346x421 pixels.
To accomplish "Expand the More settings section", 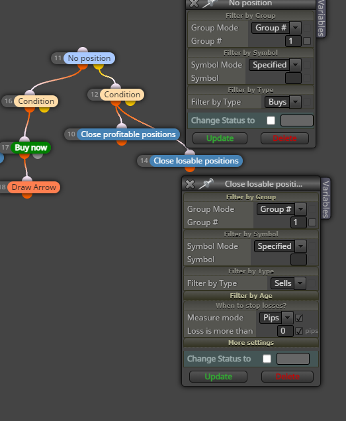I will coord(251,343).
